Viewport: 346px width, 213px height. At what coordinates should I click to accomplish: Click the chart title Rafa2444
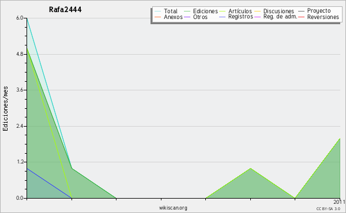[x=65, y=10]
